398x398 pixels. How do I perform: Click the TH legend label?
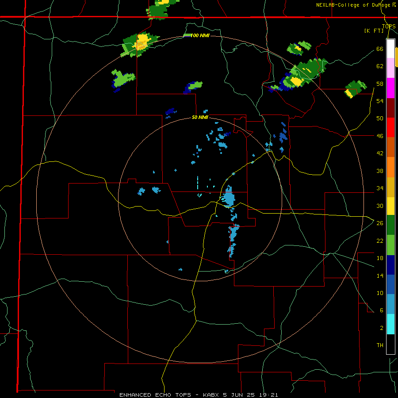(380, 345)
